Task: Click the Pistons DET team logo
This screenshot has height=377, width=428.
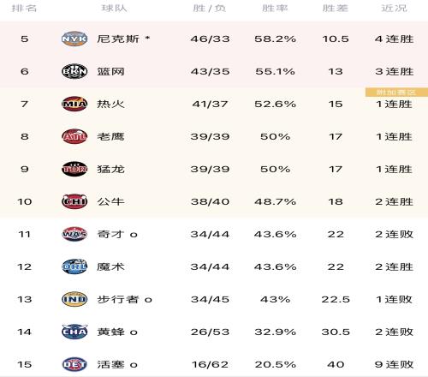Action: [74, 364]
